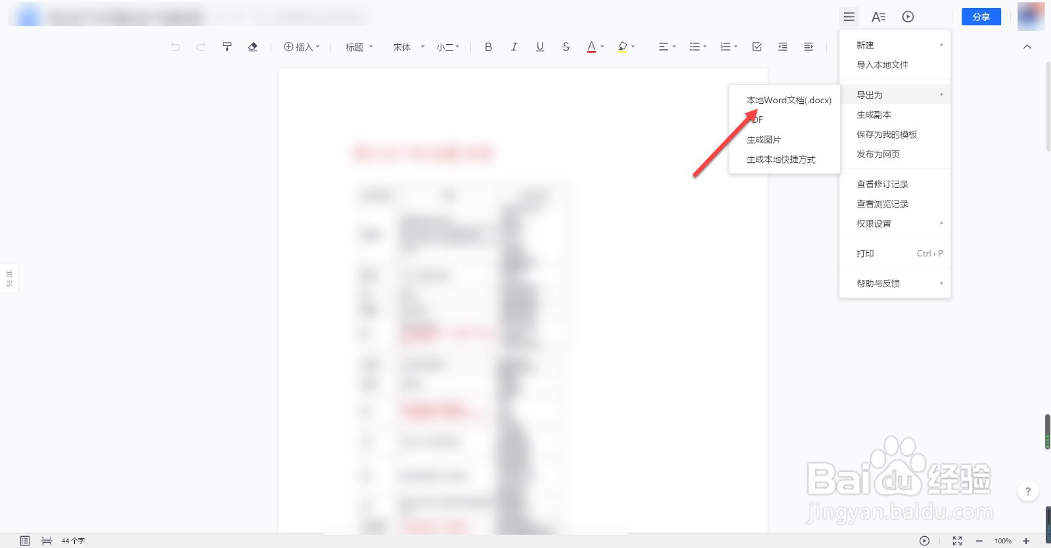Open the help question mark button
Image resolution: width=1051 pixels, height=548 pixels.
point(1028,491)
